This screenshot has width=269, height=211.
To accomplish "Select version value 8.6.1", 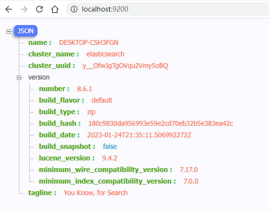I will (85, 89).
